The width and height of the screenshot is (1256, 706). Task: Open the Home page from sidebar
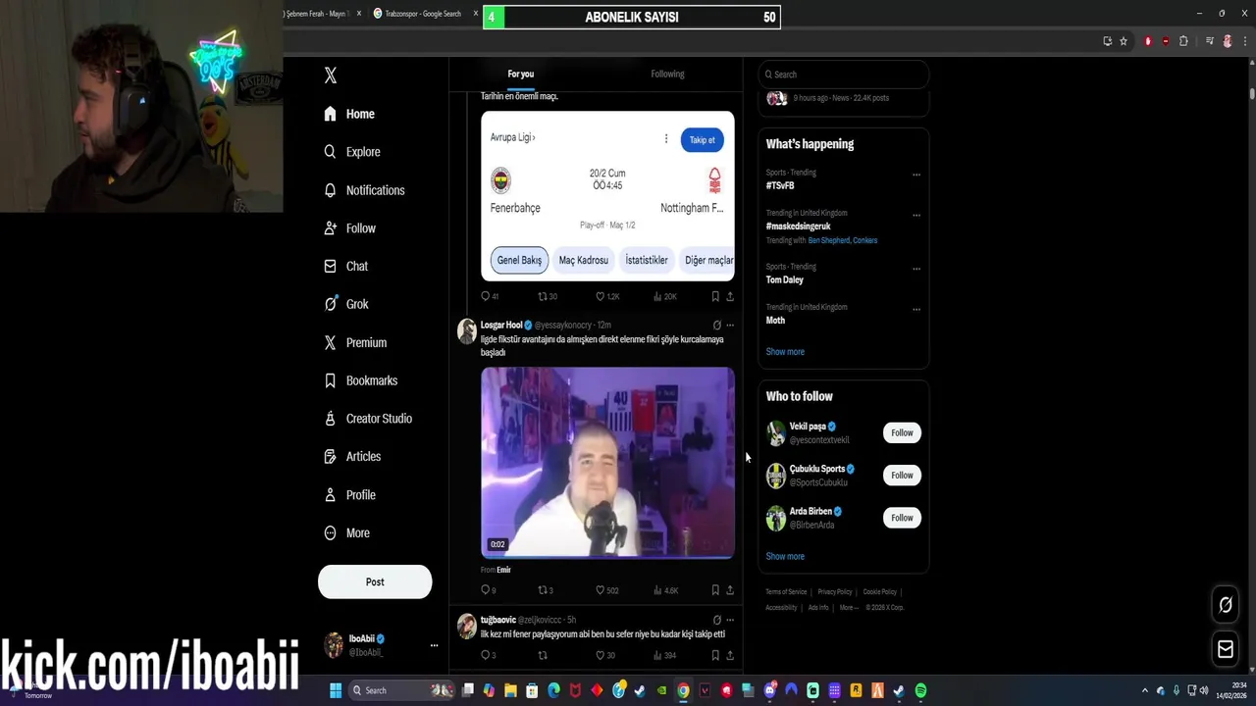coord(349,114)
